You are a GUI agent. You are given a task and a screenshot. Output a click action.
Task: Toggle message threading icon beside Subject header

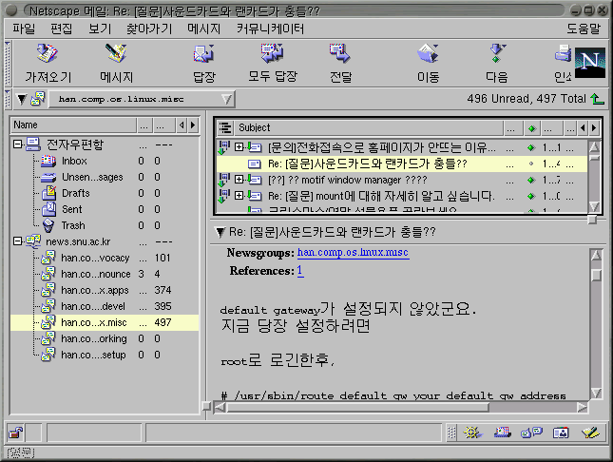225,127
